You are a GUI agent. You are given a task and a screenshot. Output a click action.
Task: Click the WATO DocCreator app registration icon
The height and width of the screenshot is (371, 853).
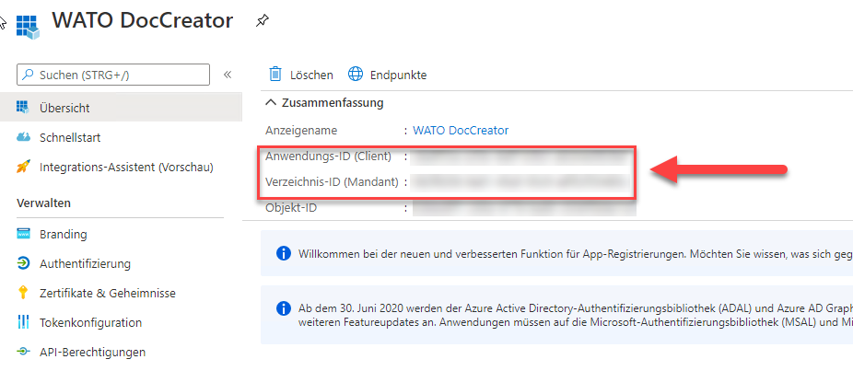coord(27,24)
